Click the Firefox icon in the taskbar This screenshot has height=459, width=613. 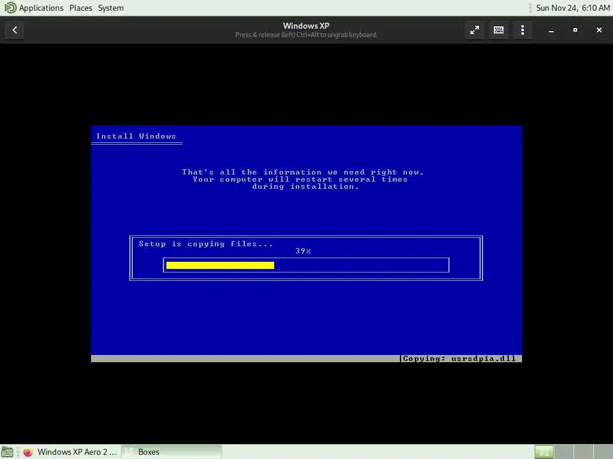[x=28, y=452]
